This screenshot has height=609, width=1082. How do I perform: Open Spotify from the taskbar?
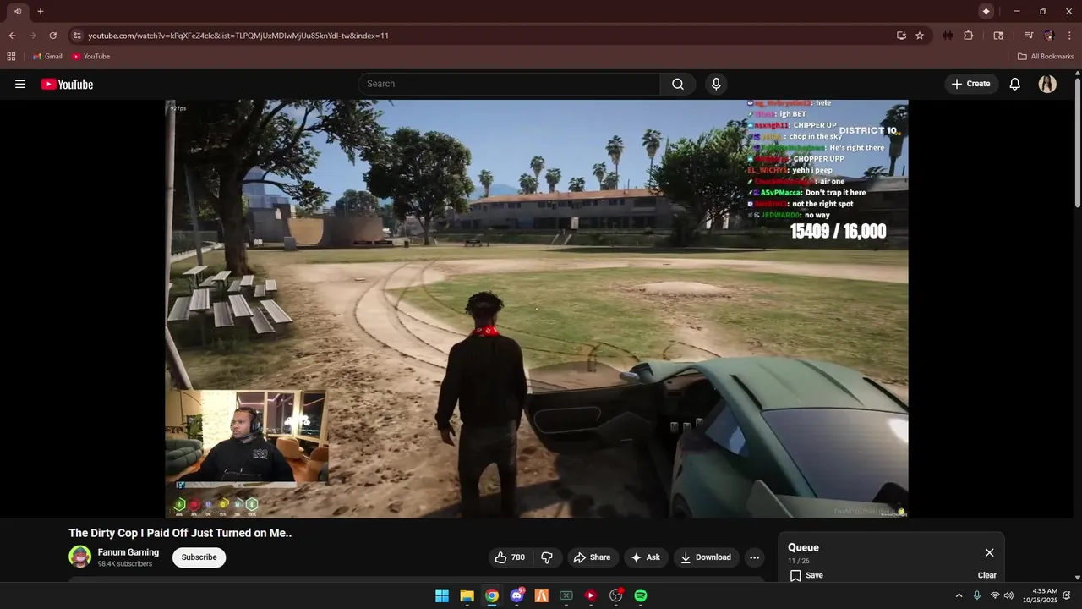pyautogui.click(x=641, y=595)
